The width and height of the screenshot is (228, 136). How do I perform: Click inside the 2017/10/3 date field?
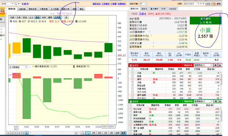190,3
